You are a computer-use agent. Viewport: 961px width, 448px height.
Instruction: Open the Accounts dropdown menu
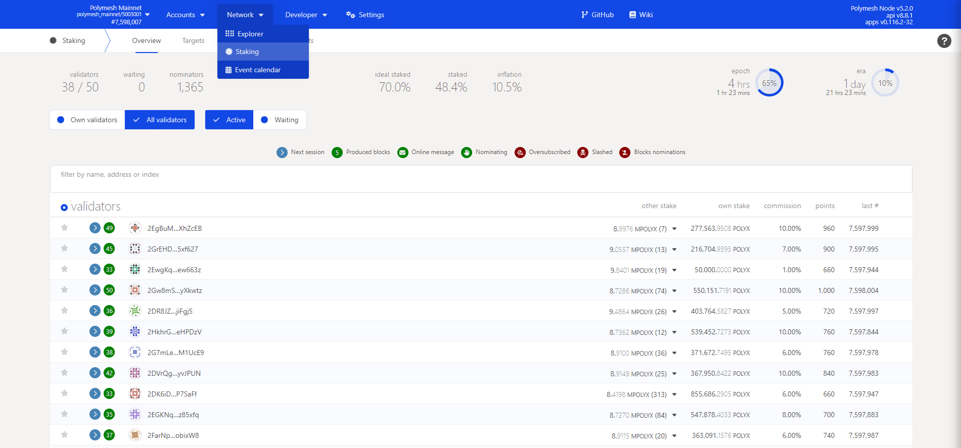point(186,15)
